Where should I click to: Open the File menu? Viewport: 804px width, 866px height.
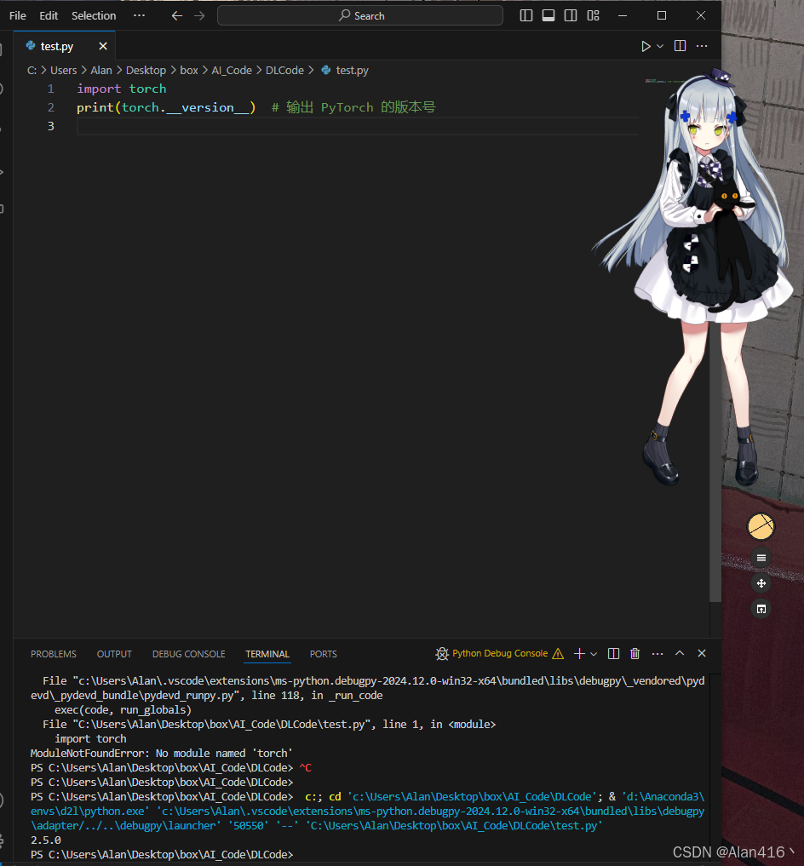point(18,15)
